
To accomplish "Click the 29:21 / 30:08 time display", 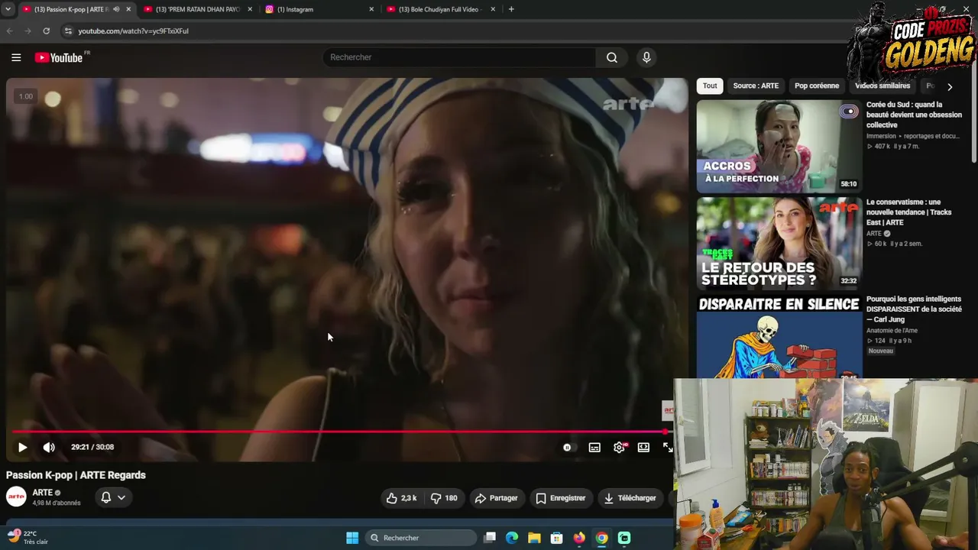I will (x=92, y=448).
